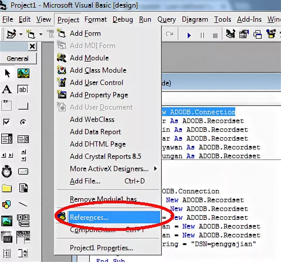
Task: Select the Timer control tool
Action: coord(7,171)
